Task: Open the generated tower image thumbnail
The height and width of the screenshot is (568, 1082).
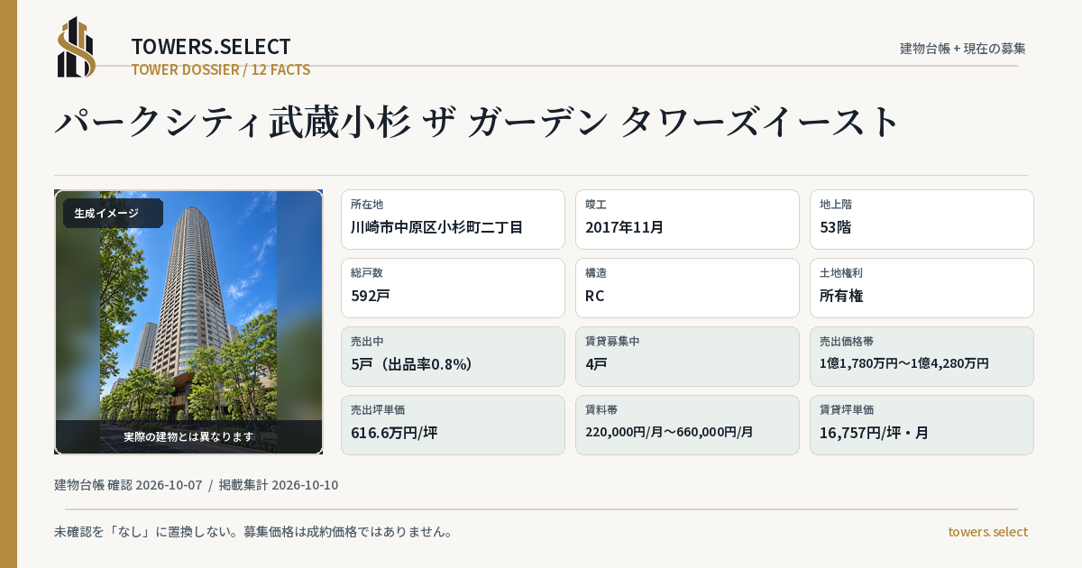Action: click(x=188, y=322)
